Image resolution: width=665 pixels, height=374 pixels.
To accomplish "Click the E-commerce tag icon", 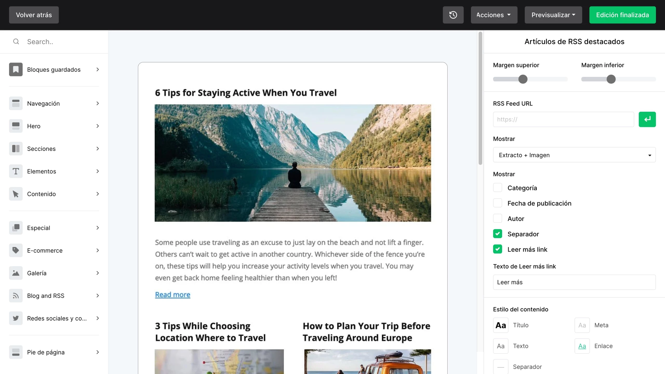I will point(16,250).
